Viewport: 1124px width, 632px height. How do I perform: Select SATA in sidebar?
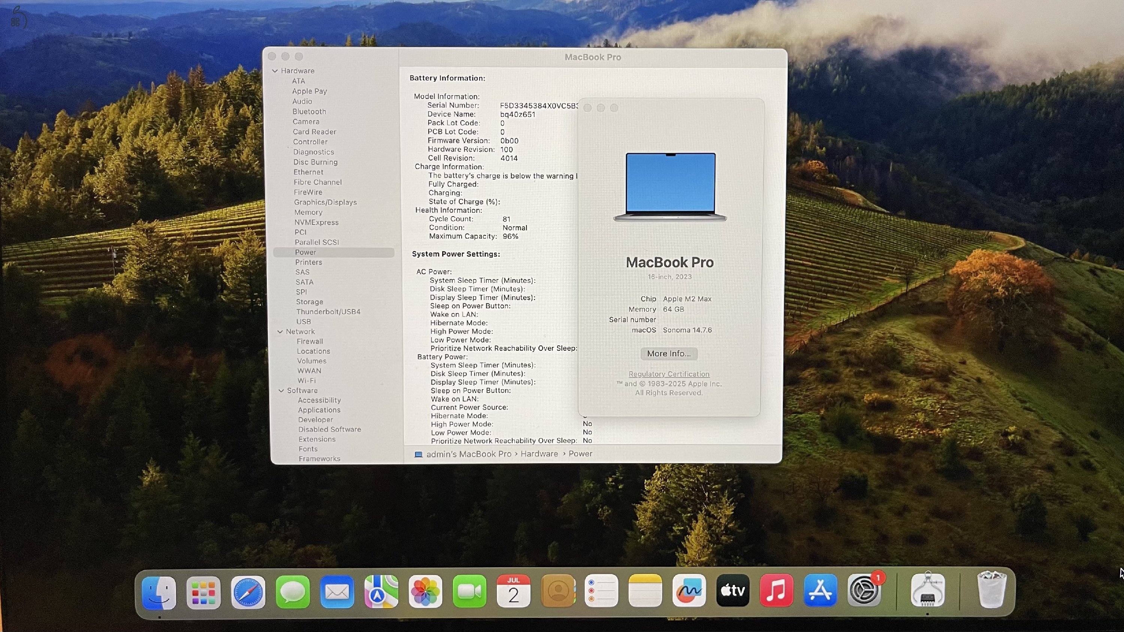(x=304, y=282)
